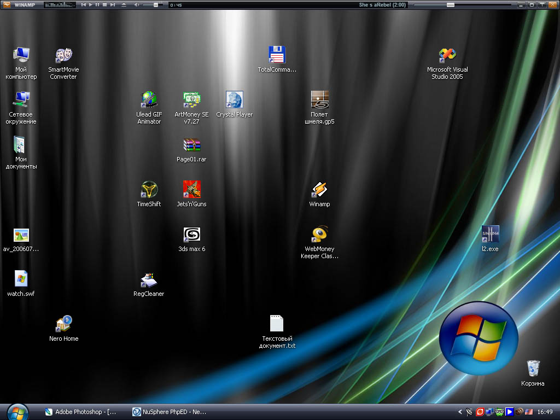This screenshot has width=560, height=420.
Task: Stop the current Winamp track
Action: coord(104,4)
